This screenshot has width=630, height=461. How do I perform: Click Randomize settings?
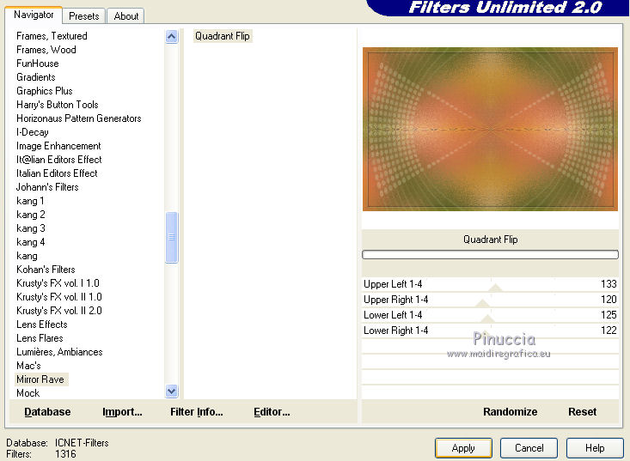pos(510,412)
